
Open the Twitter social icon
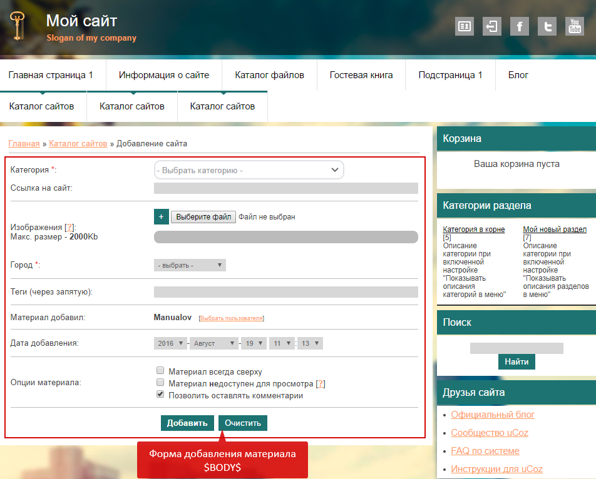tap(547, 26)
